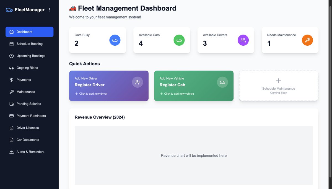Click the clock icon for Upcoming Bookings
This screenshot has width=332, height=189.
click(x=11, y=56)
